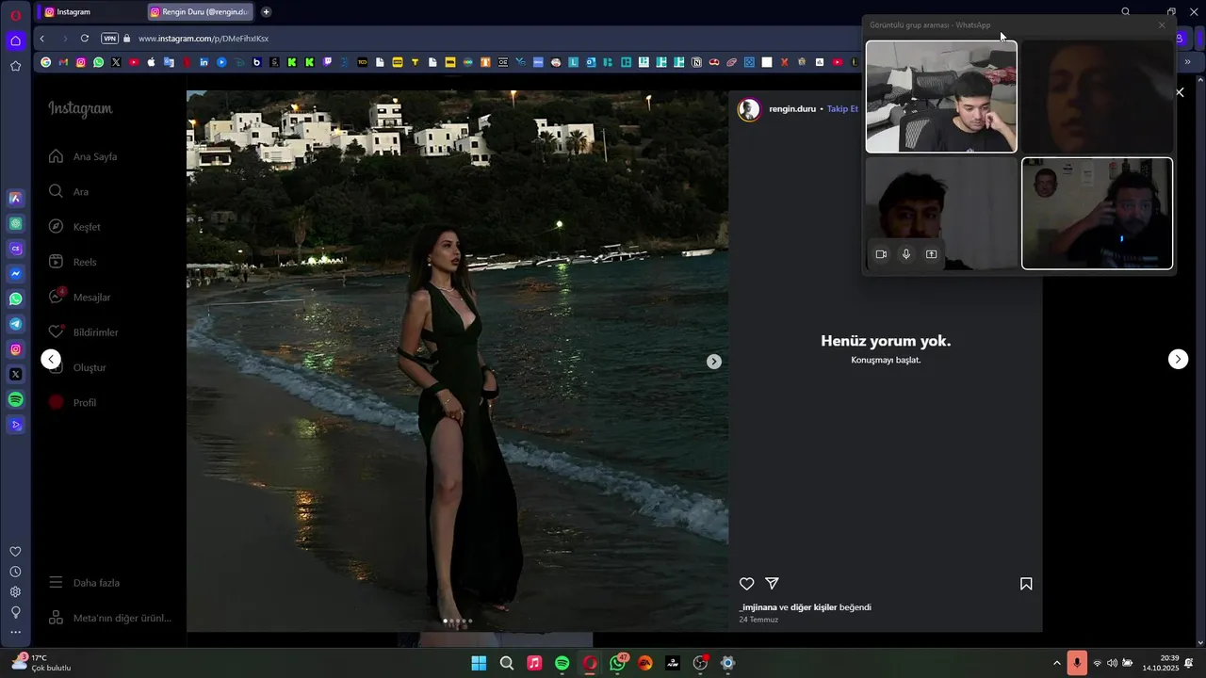Open rengin.duru profile picture
The width and height of the screenshot is (1206, 678).
pyautogui.click(x=749, y=109)
